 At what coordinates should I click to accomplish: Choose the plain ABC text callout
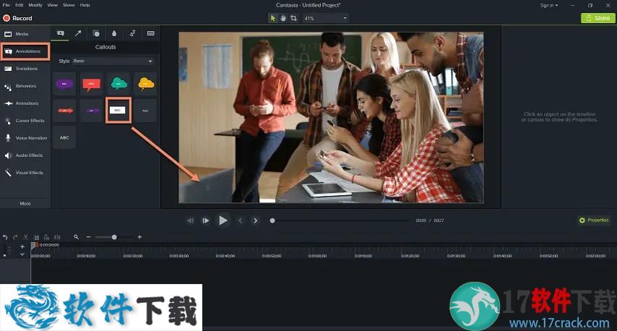(64, 138)
